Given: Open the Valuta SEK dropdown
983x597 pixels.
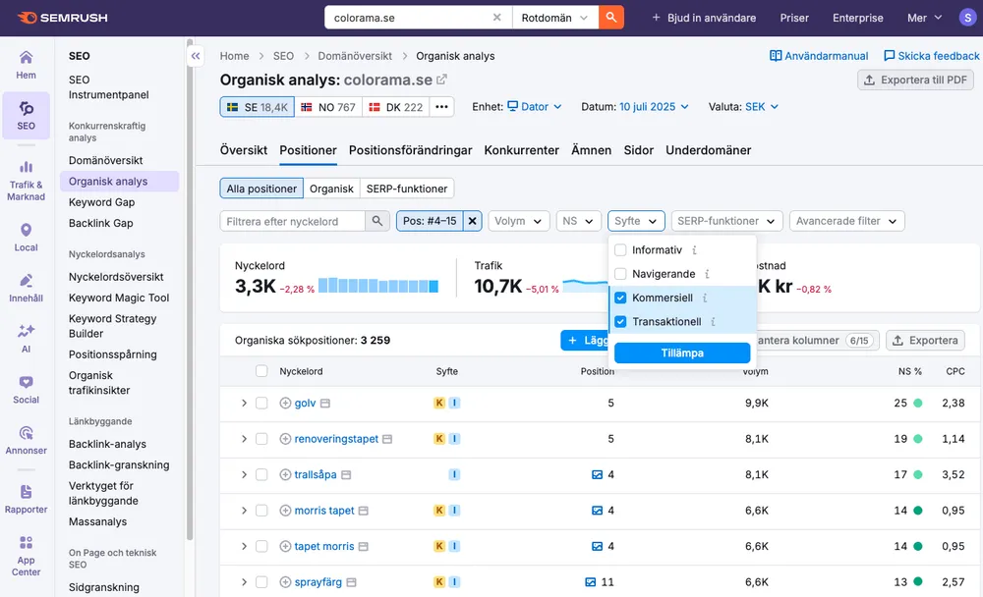Looking at the screenshot, I should point(762,107).
